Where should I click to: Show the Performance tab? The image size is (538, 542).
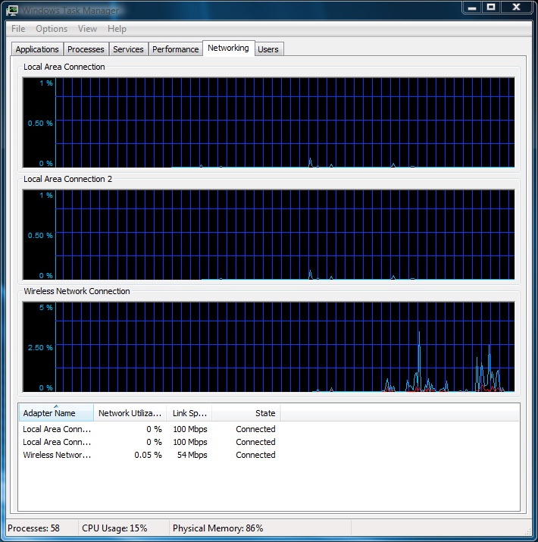175,49
